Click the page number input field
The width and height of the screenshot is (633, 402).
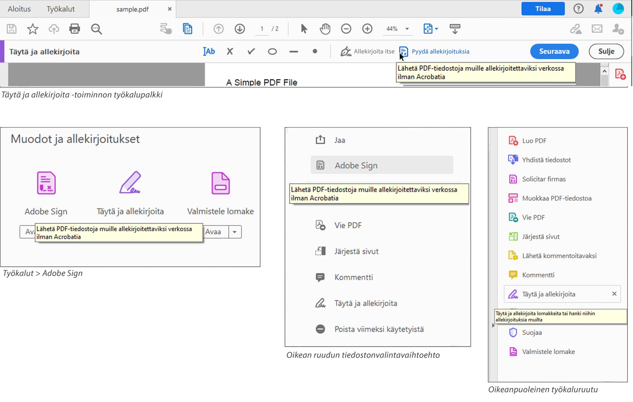[262, 29]
